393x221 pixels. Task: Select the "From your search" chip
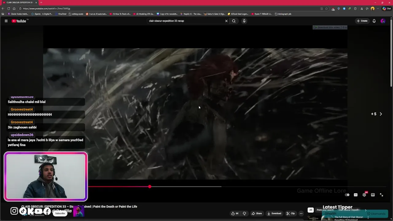tap(325, 210)
